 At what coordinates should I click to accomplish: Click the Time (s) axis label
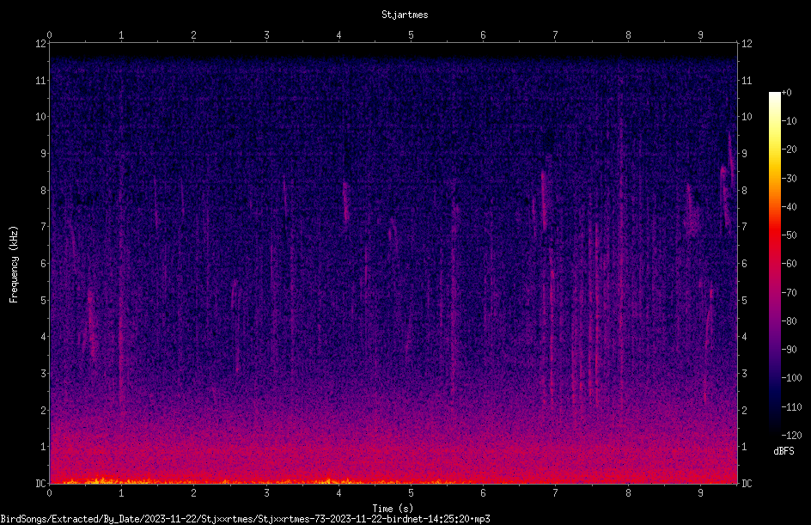(393, 509)
